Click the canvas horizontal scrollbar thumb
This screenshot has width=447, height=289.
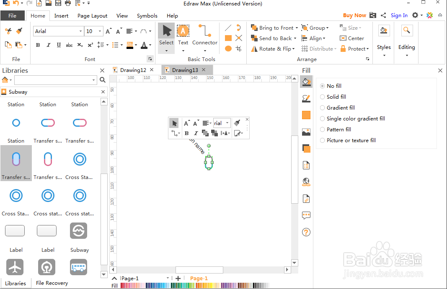click(199, 270)
